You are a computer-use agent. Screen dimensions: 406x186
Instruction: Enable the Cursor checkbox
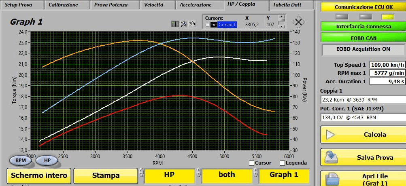point(251,163)
